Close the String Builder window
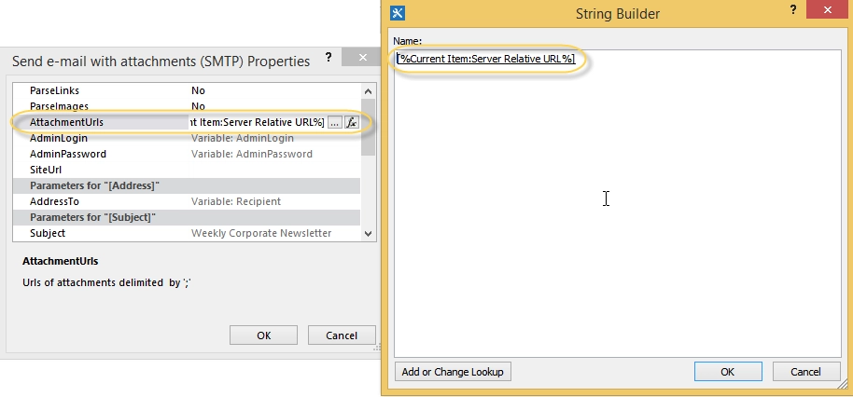Image resolution: width=853 pixels, height=397 pixels. point(828,11)
